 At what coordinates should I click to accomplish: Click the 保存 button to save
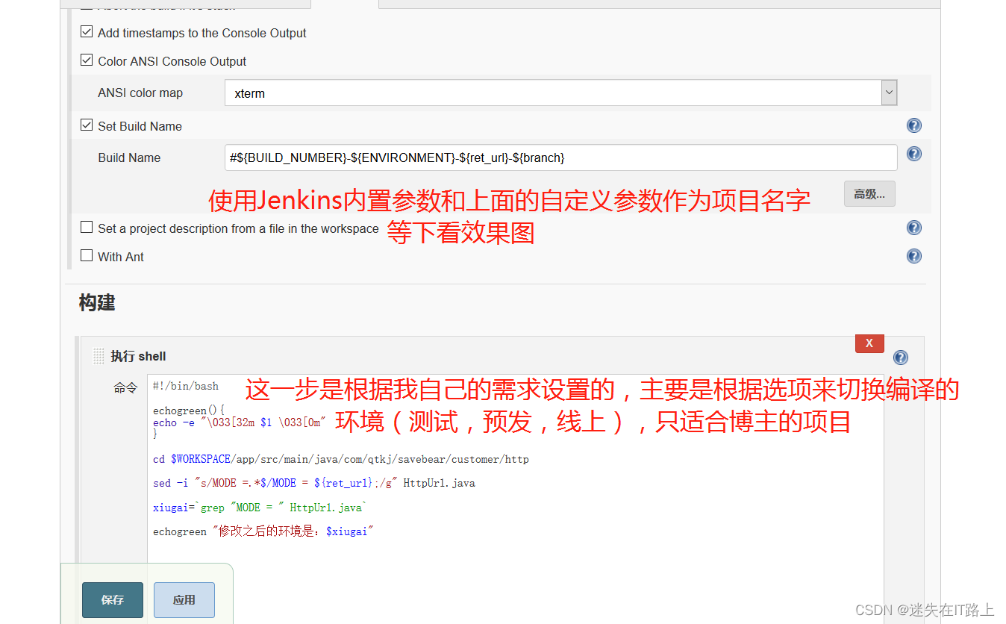coord(112,599)
